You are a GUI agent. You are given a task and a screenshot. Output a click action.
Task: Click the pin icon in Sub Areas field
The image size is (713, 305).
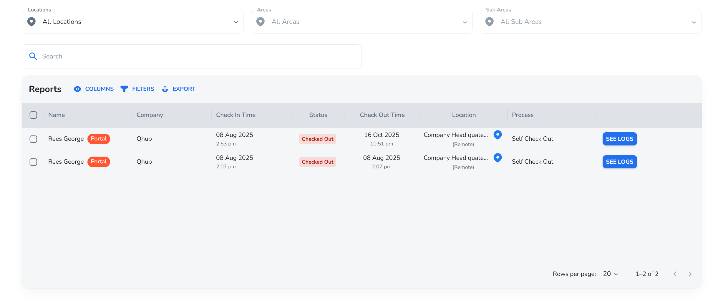pos(490,22)
